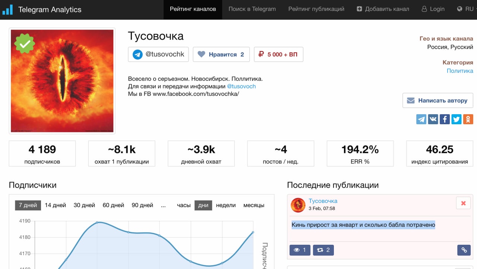Open Рейтинг публикаций menu item
Screen dimensions: 477x269
316,9
